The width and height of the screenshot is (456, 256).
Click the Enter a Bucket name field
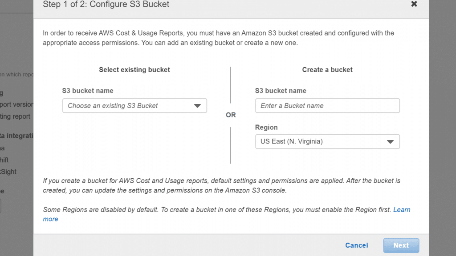[x=327, y=106]
